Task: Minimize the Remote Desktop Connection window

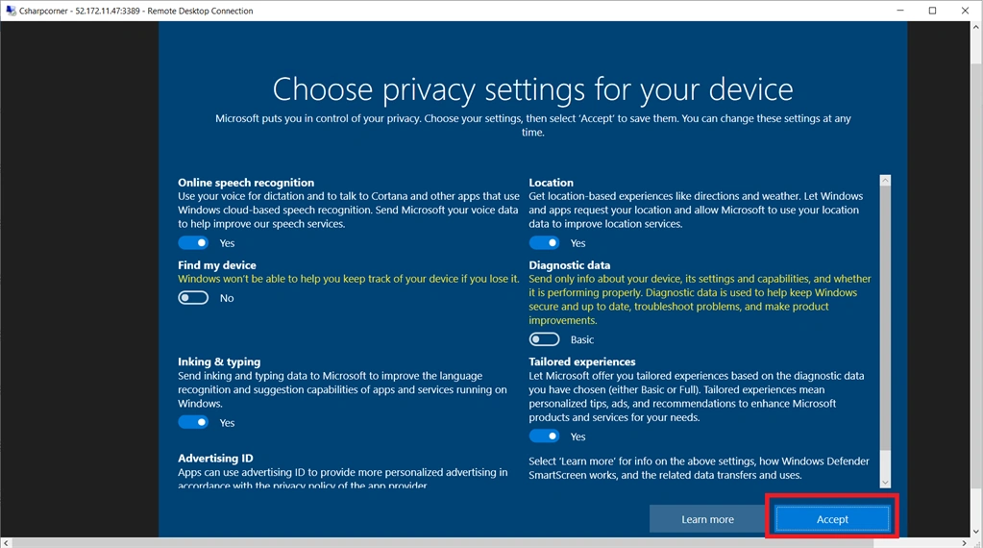Action: pos(900,11)
